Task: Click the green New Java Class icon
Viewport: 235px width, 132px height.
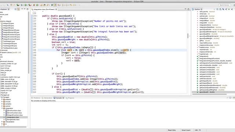Action: pyautogui.click(x=37, y=5)
